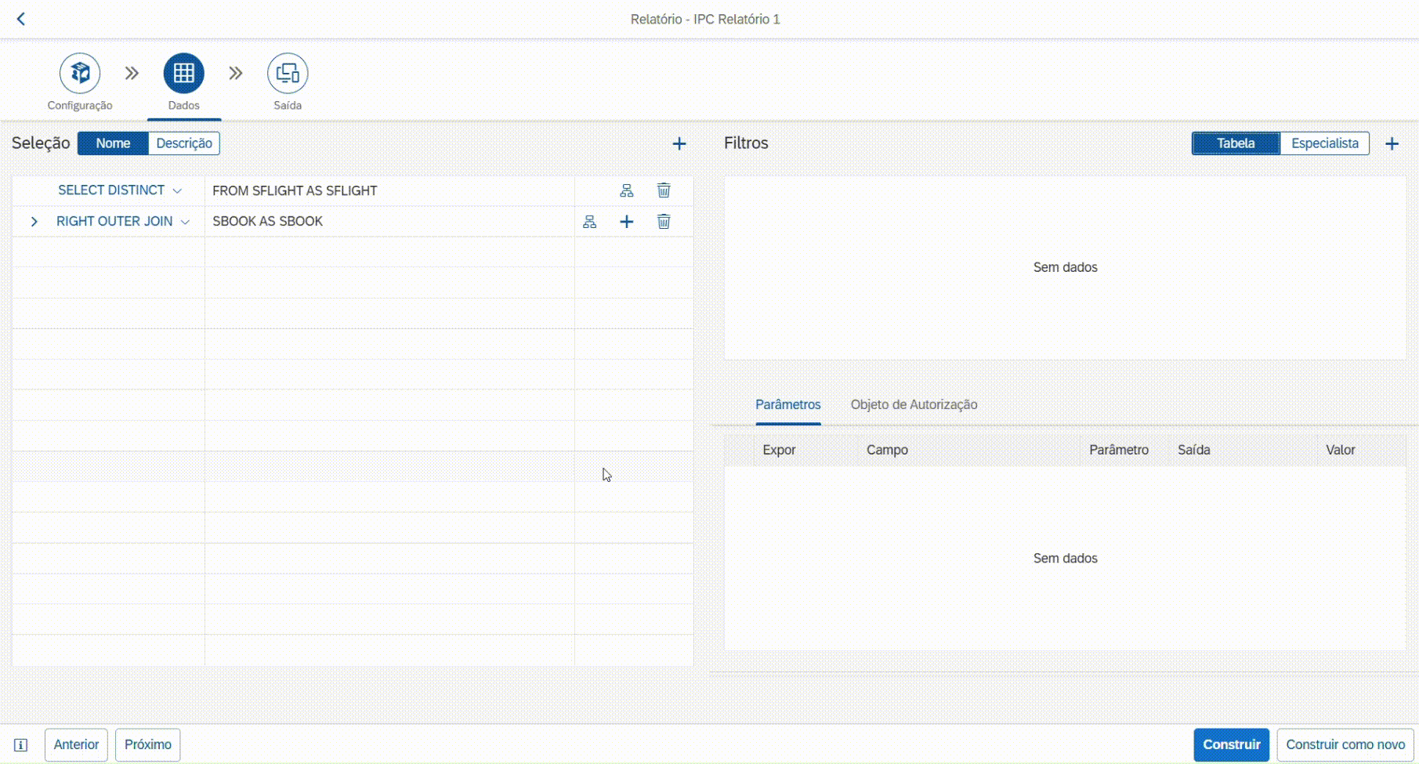The height and width of the screenshot is (764, 1419).
Task: Open the SELECT DISTINCT dropdown
Action: 177,190
